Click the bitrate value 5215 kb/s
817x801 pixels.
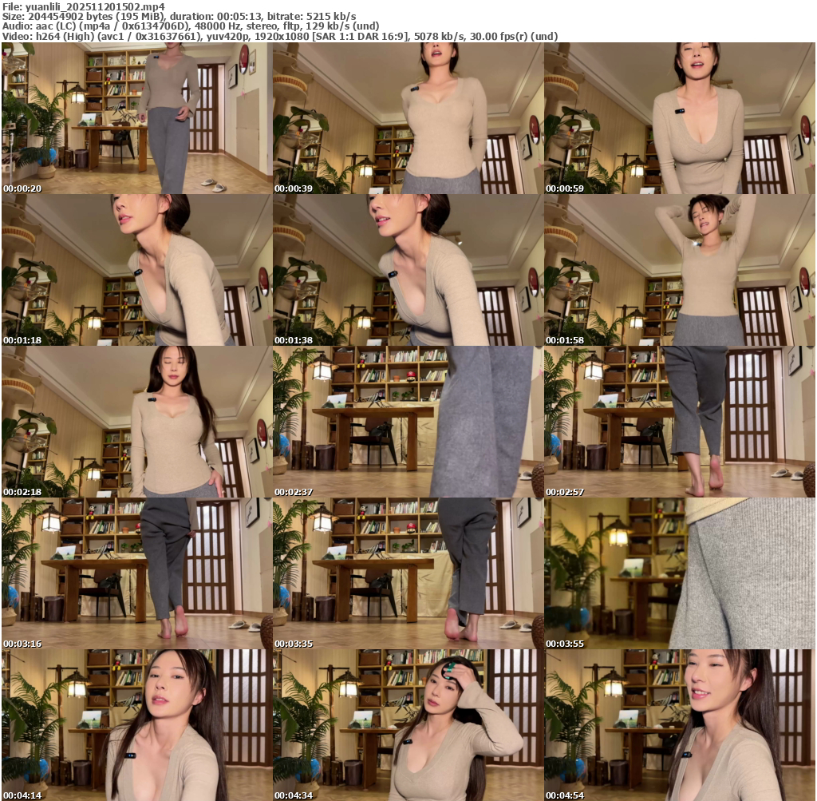click(x=331, y=17)
